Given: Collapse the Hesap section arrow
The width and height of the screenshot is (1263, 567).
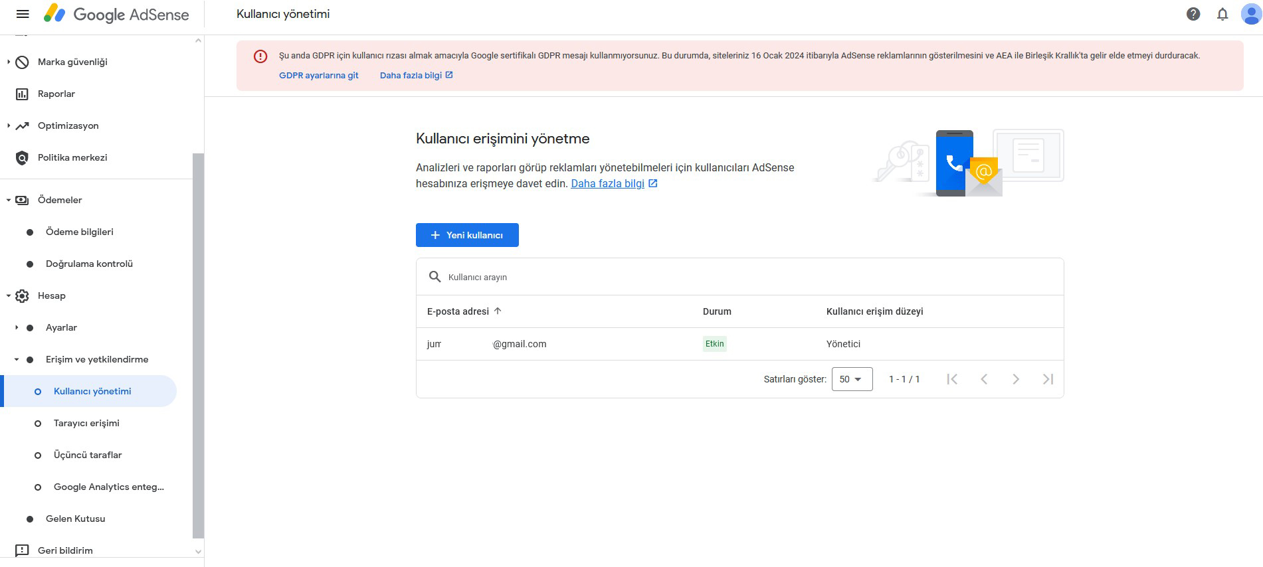Looking at the screenshot, I should coord(9,295).
